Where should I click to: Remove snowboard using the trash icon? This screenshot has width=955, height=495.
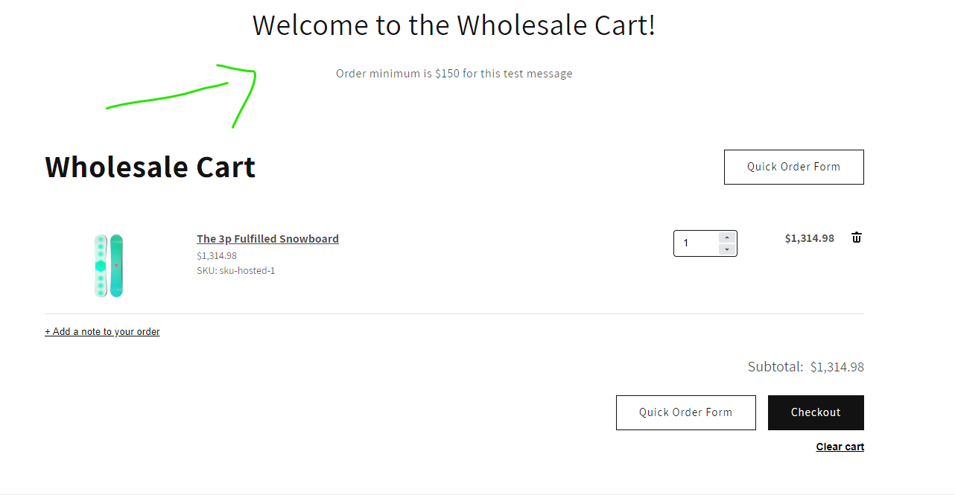pos(857,237)
